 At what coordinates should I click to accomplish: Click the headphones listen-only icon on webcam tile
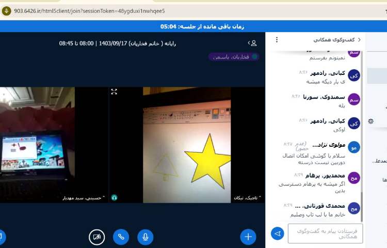click(114, 197)
